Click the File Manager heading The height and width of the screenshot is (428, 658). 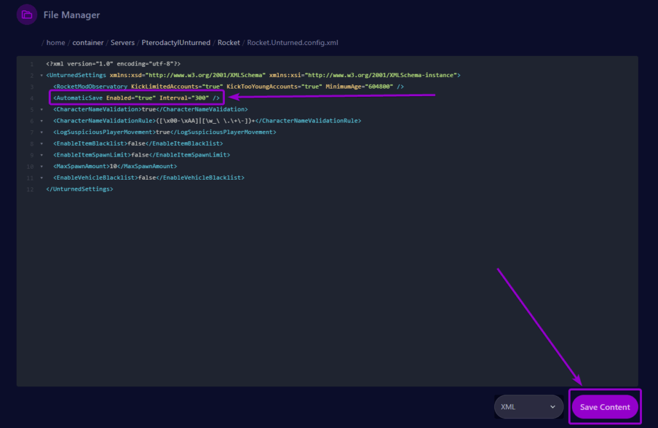click(x=72, y=15)
